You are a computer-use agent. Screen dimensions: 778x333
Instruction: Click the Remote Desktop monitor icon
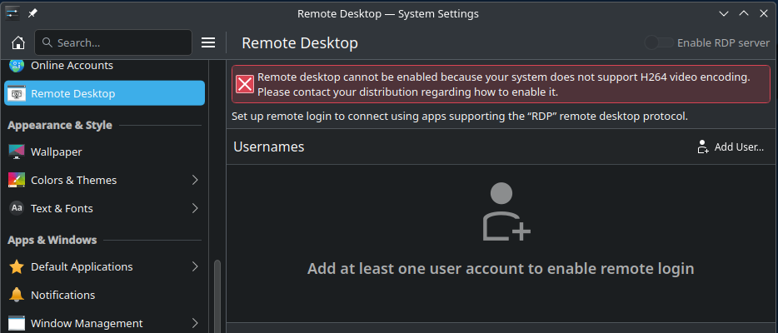tap(17, 93)
